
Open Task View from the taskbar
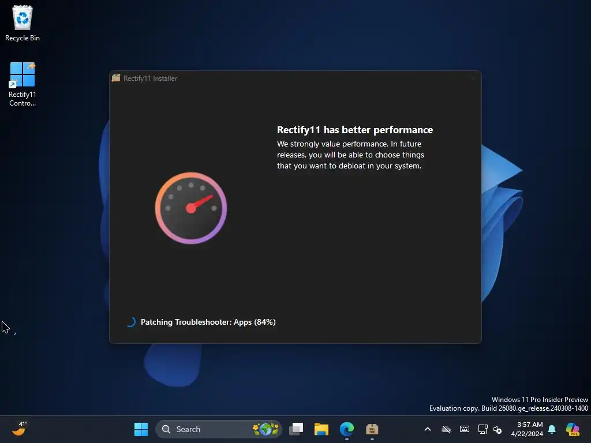click(x=296, y=429)
